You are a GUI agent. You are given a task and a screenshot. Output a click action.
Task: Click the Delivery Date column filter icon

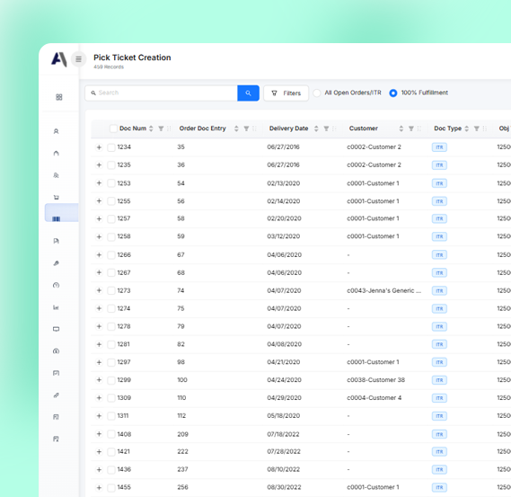(x=326, y=129)
